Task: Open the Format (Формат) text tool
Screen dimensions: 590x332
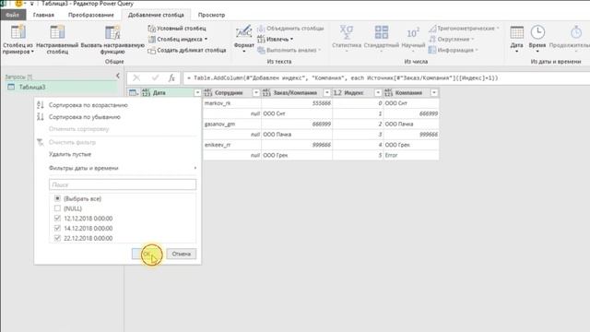Action: [243, 38]
